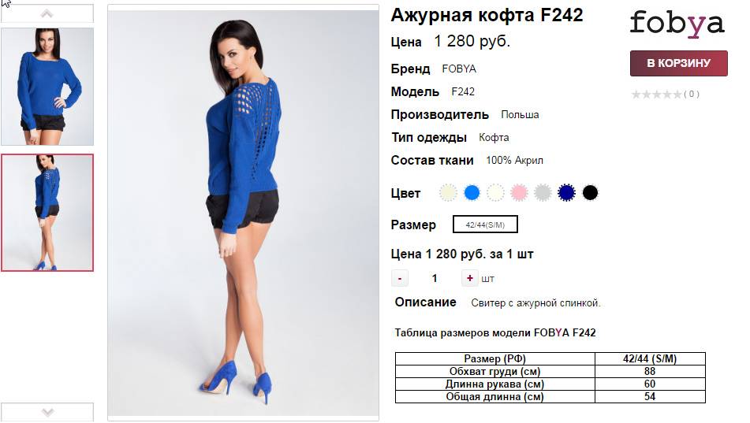This screenshot has height=423, width=750.
Task: Select the back-view sweater thumbnail
Action: pos(47,213)
